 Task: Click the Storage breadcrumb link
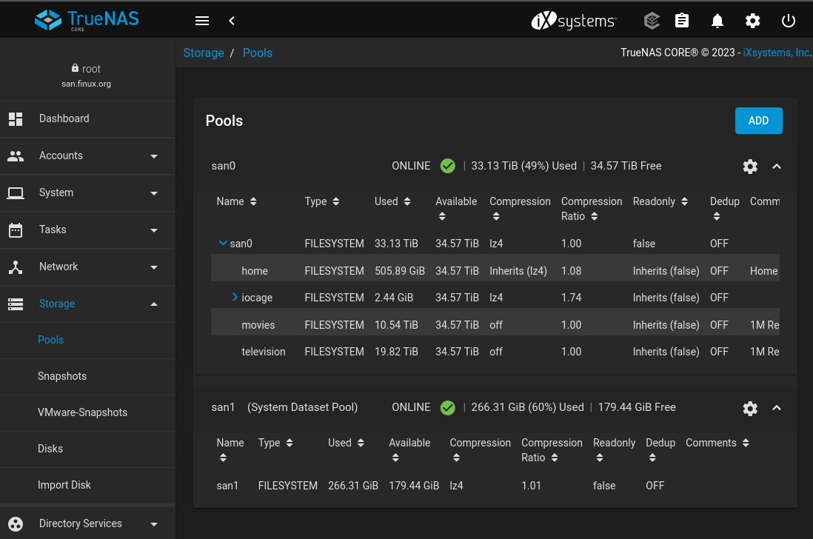[x=204, y=53]
